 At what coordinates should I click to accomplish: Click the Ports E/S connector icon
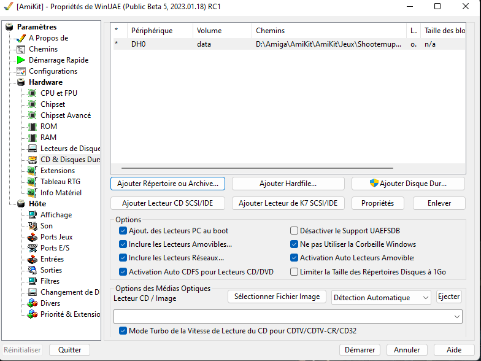(32, 248)
